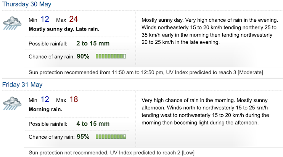Click Friday's 'Sun protection not recommended' notice
This screenshot has width=283, height=157.
coord(111,153)
